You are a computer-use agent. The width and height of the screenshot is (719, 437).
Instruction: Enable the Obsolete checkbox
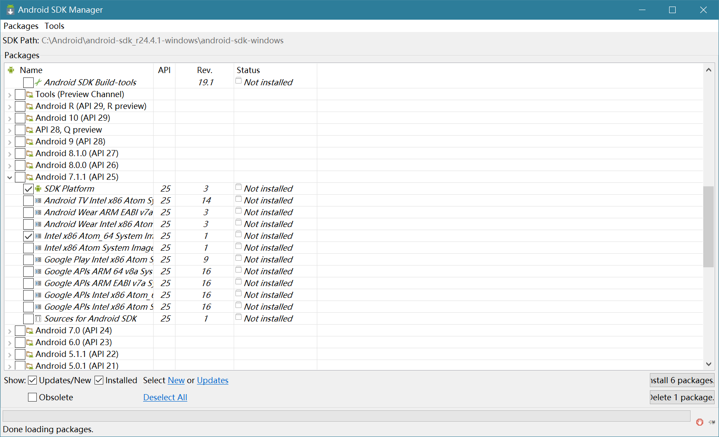point(32,397)
